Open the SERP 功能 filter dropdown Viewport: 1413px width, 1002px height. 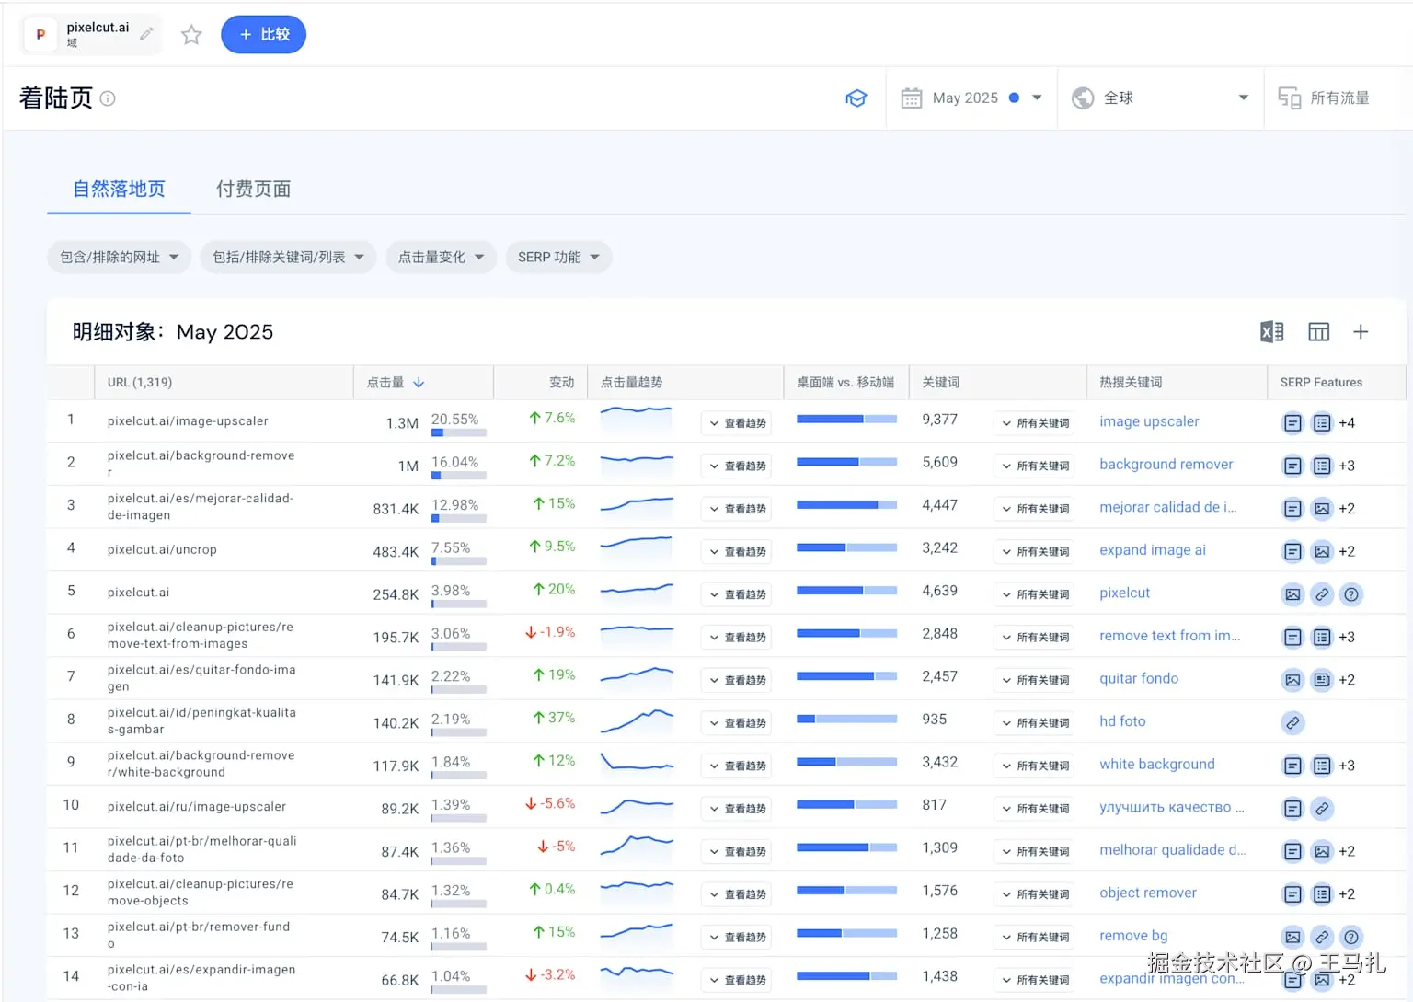click(x=558, y=257)
